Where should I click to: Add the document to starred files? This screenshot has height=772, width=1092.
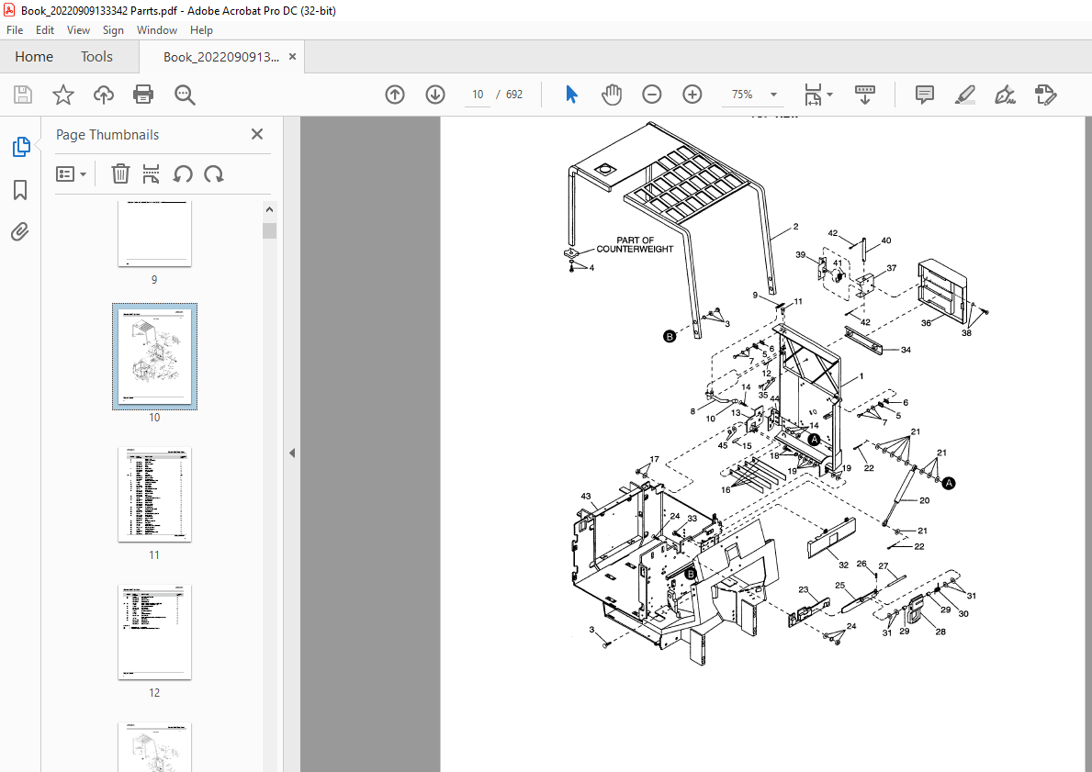(x=63, y=95)
